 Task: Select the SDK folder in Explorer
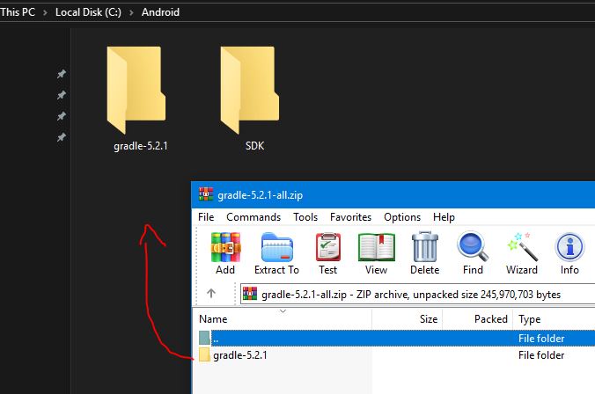(250, 91)
